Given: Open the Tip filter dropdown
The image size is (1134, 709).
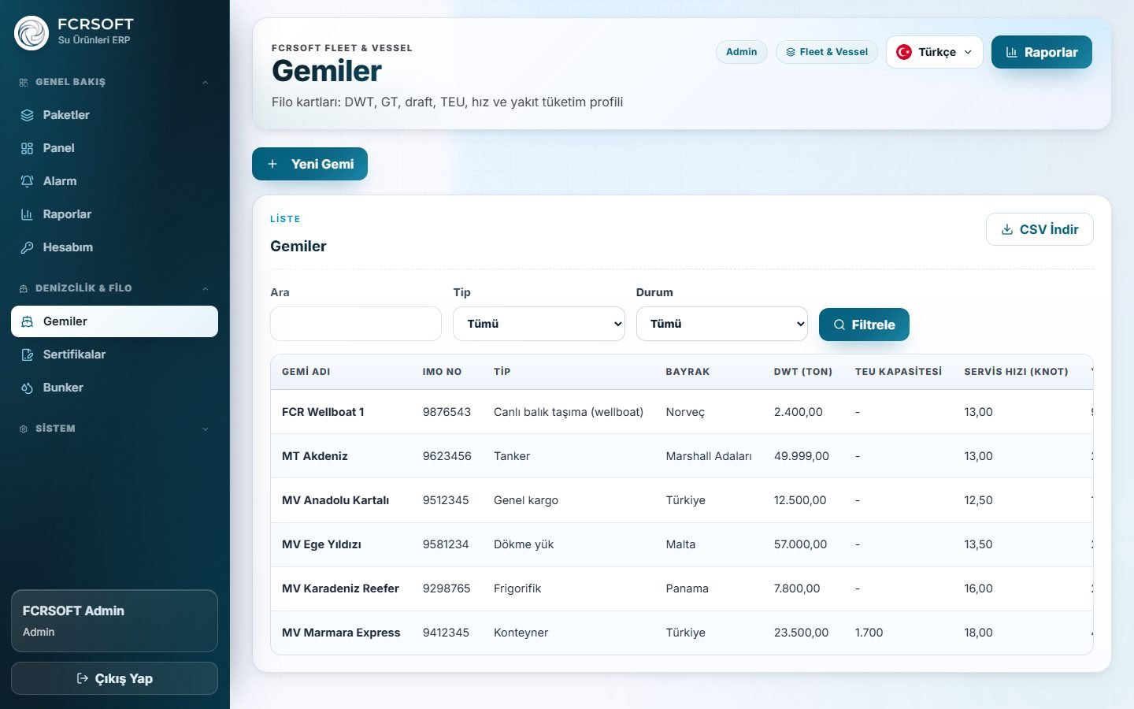Looking at the screenshot, I should (x=539, y=324).
